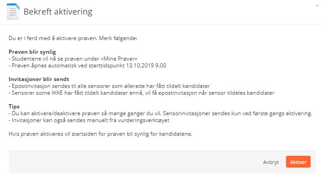Click the Prøven blir synlig heading
This screenshot has width=323, height=179.
[32, 52]
